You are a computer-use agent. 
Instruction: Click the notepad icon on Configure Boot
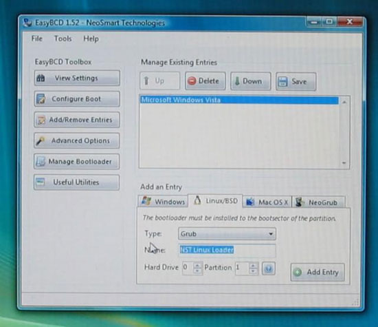click(41, 99)
